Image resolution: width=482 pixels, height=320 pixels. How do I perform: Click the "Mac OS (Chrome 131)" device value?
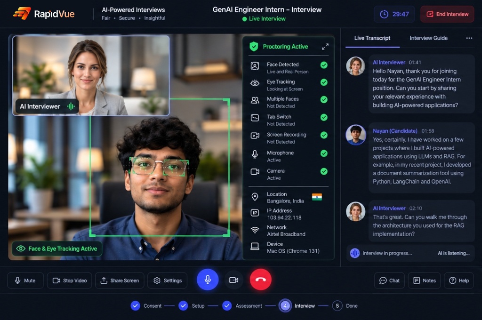tap(293, 251)
